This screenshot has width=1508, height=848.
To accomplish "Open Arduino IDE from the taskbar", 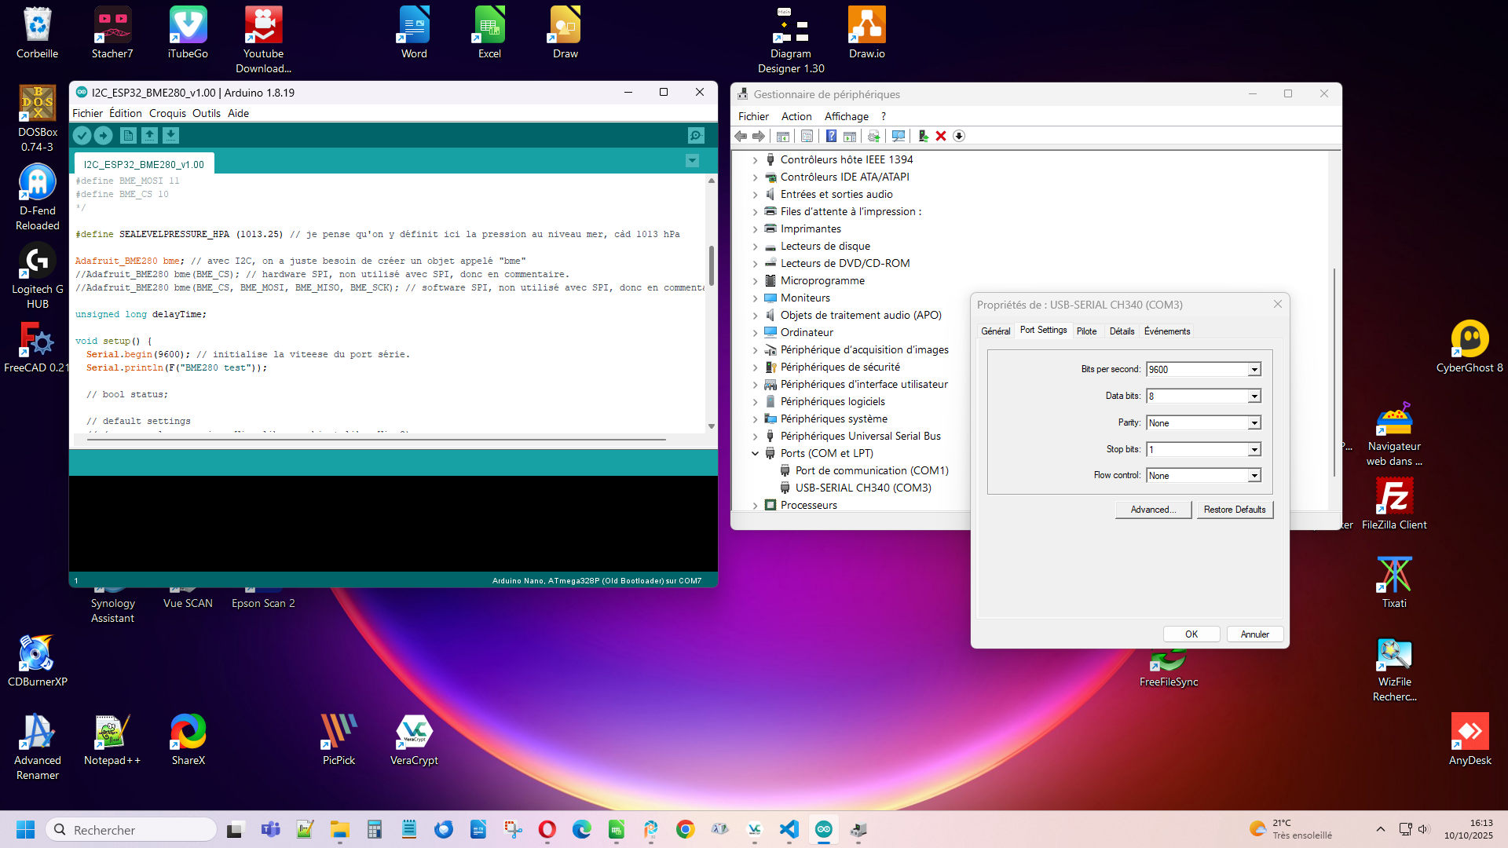I will tap(823, 829).
